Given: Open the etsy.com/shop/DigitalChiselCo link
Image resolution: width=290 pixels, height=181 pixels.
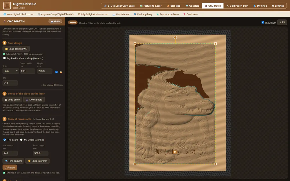Looking at the screenshot, I should (56, 14).
